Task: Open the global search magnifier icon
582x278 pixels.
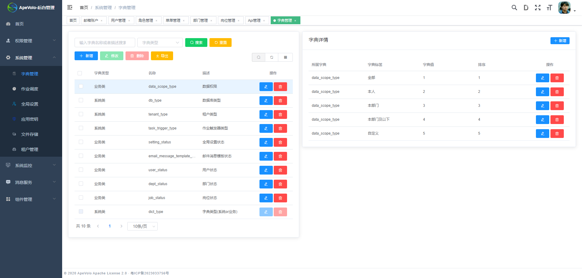Action: tap(514, 8)
